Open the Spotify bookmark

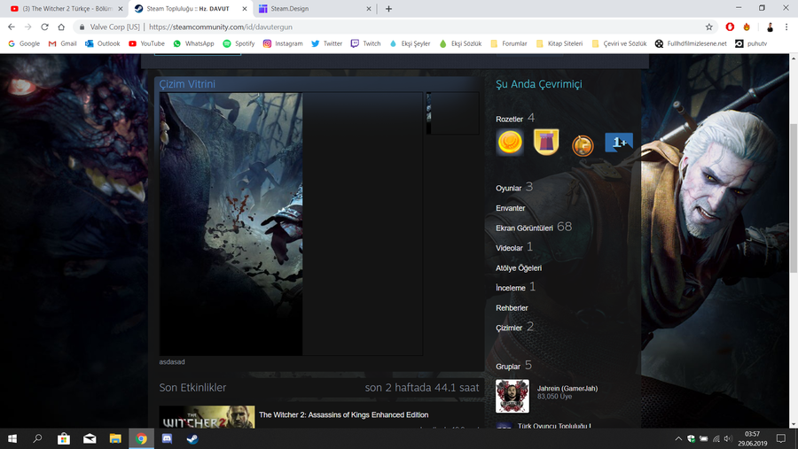point(239,43)
